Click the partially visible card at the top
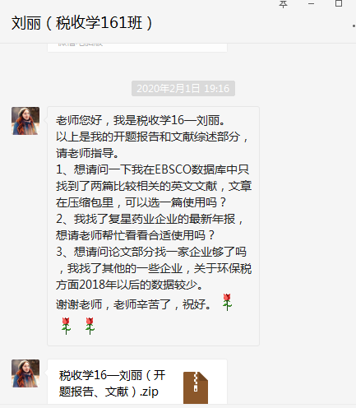Viewport: 356px width, 408px height. point(137,47)
